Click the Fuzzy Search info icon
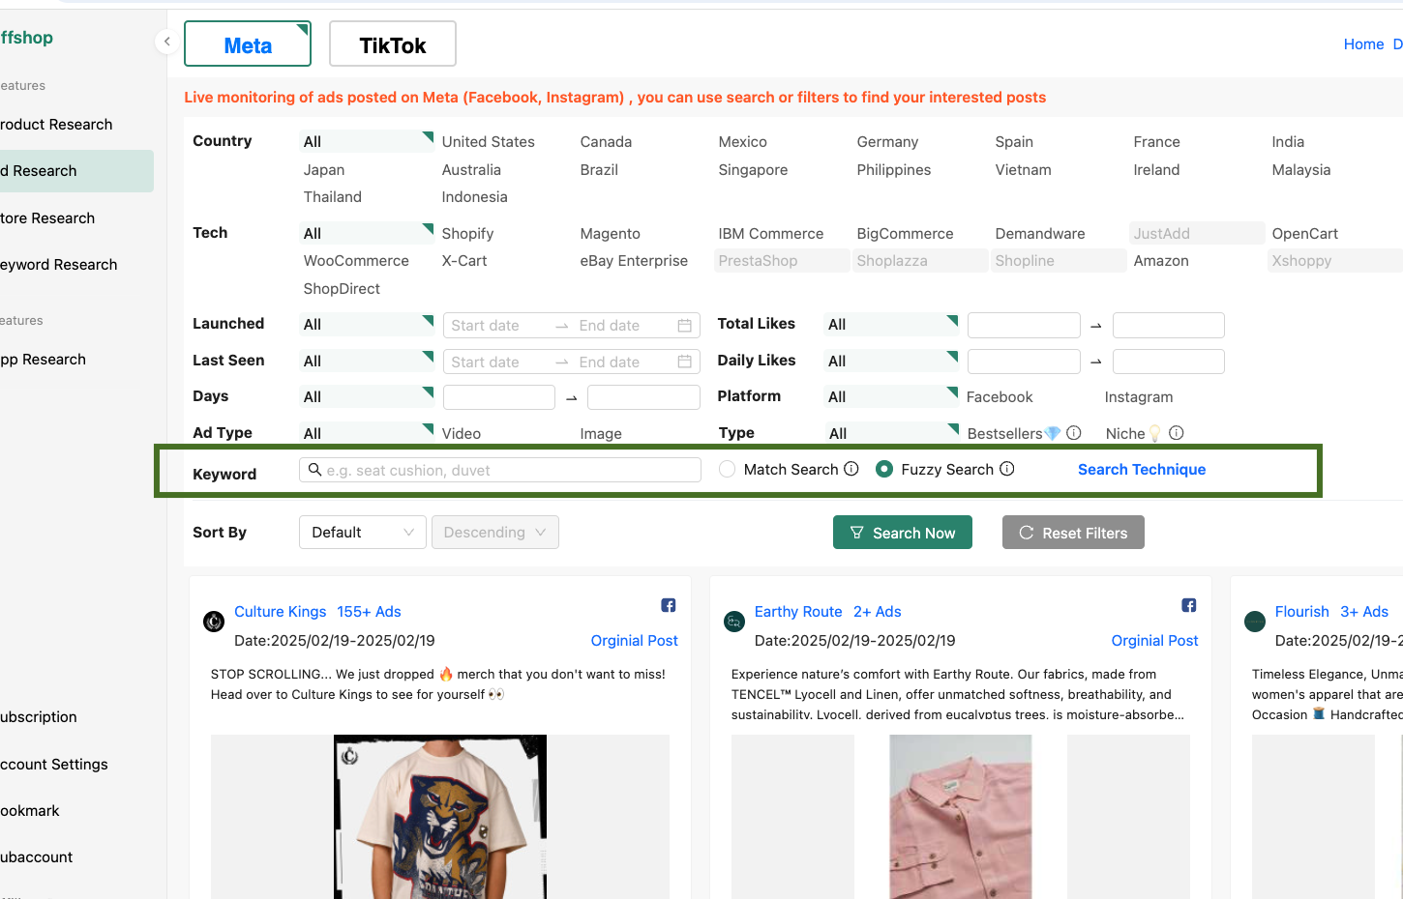1403x899 pixels. pyautogui.click(x=1006, y=469)
